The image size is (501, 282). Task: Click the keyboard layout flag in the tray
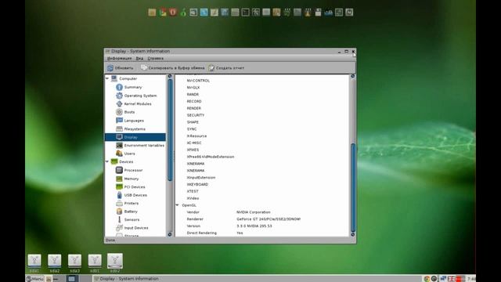pos(452,279)
